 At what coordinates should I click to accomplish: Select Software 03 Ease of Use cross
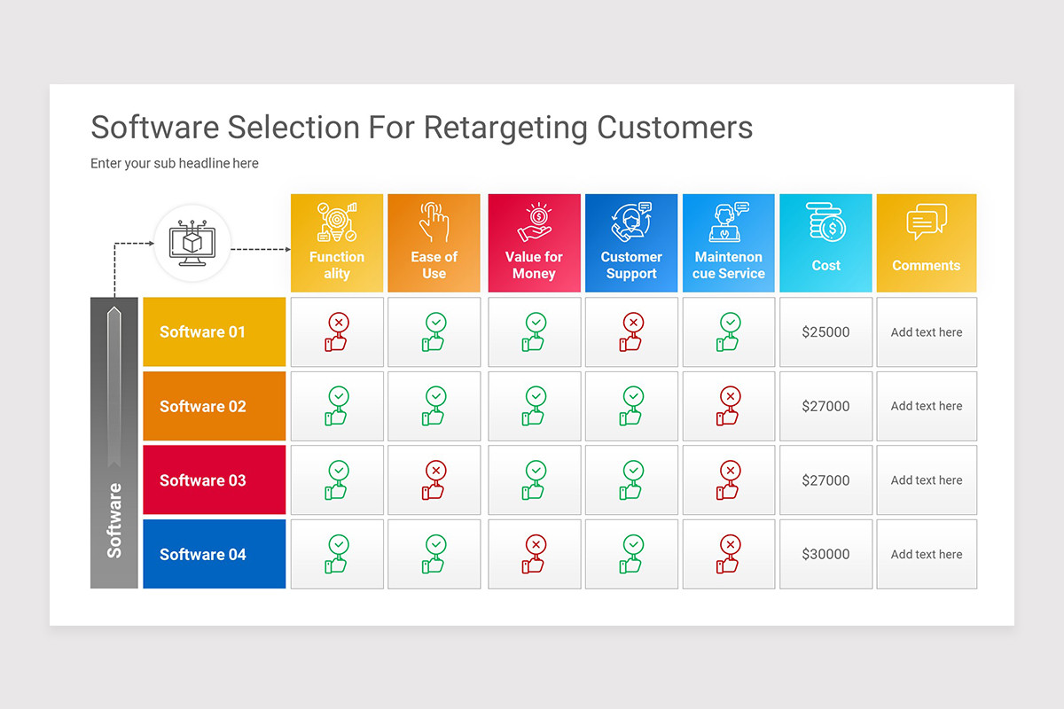(434, 480)
